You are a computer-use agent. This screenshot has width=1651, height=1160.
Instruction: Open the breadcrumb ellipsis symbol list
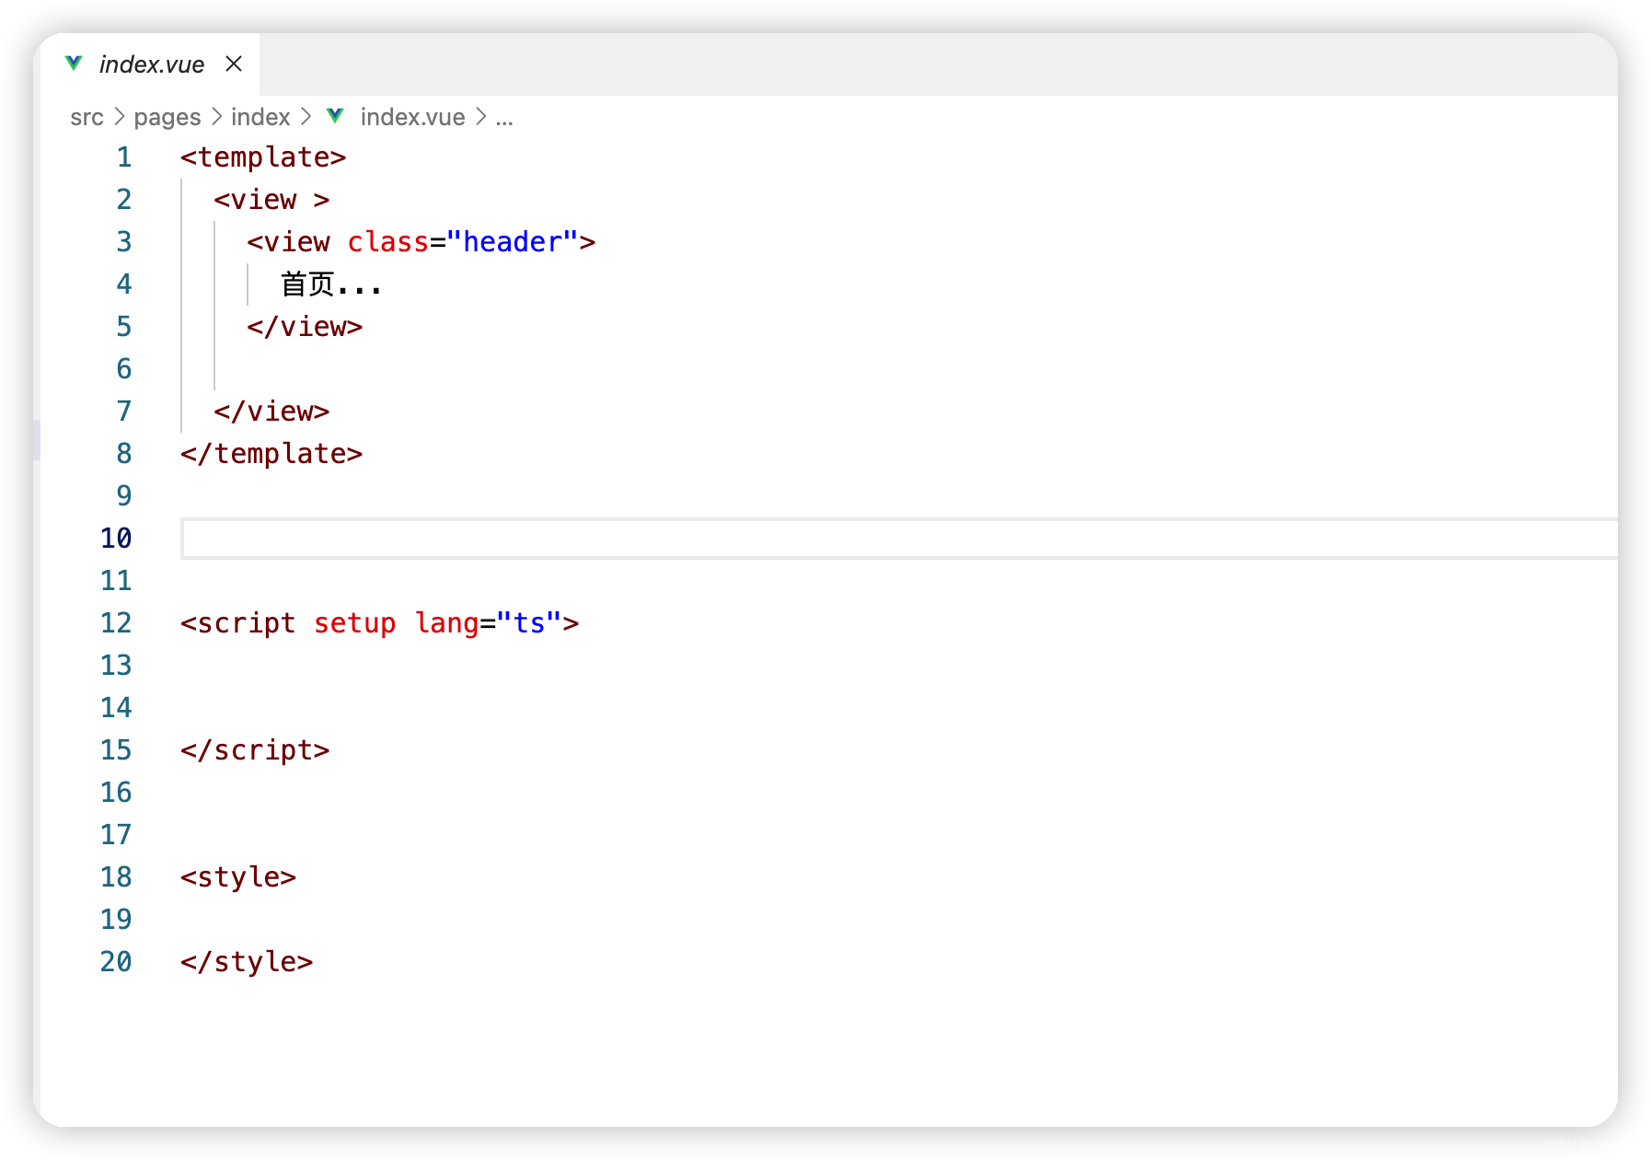click(x=504, y=119)
